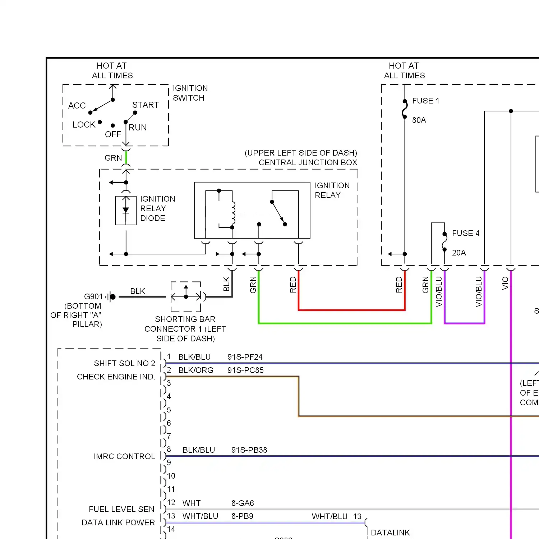This screenshot has width=539, height=539.
Task: Click the LOCK position label
Action: click(x=84, y=125)
